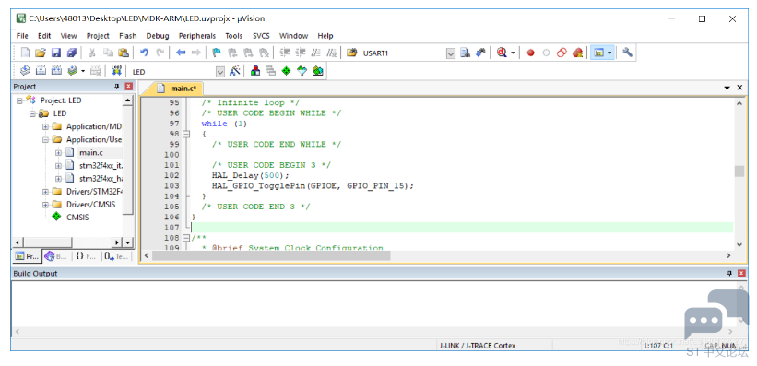Select the CMSIS item in tree
This screenshot has height=366, width=757.
tap(77, 218)
